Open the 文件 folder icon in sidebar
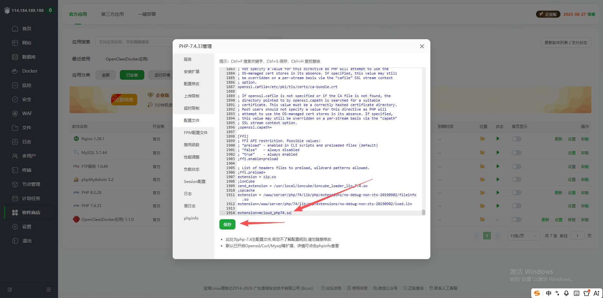Image resolution: width=603 pixels, height=298 pixels. pos(15,128)
